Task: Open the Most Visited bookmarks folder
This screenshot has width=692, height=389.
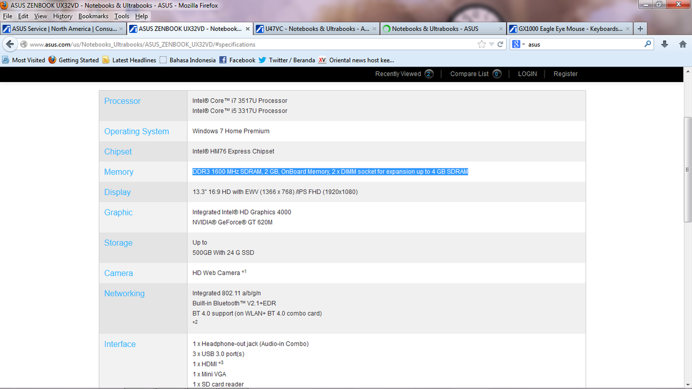Action: click(24, 60)
